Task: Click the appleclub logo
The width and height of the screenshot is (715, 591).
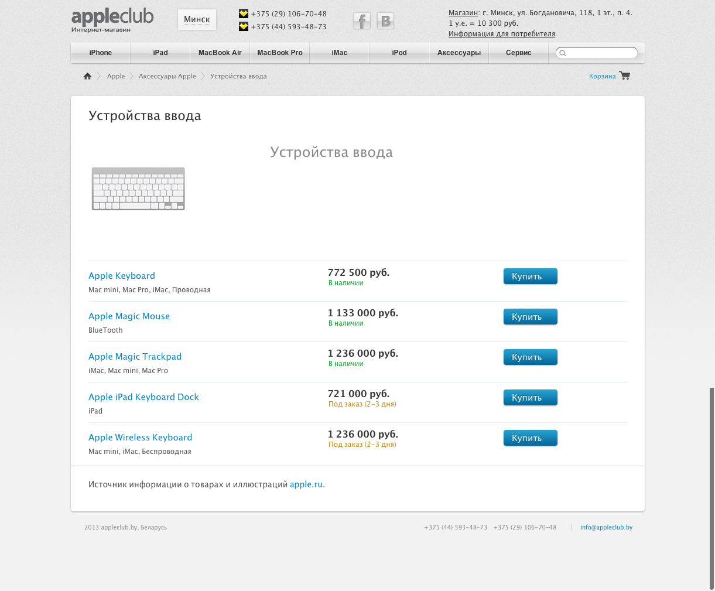Action: tap(112, 21)
